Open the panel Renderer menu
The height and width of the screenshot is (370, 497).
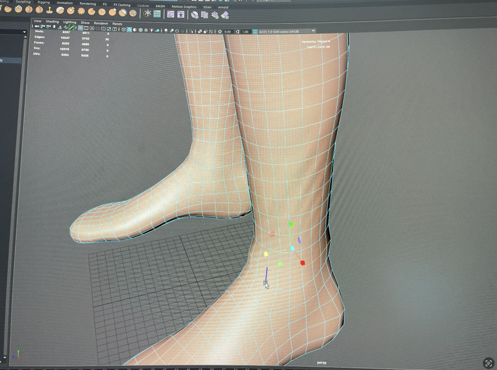pos(101,23)
